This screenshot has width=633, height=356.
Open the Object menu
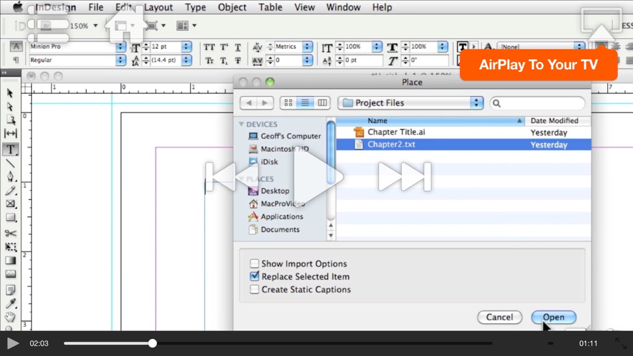pos(232,7)
